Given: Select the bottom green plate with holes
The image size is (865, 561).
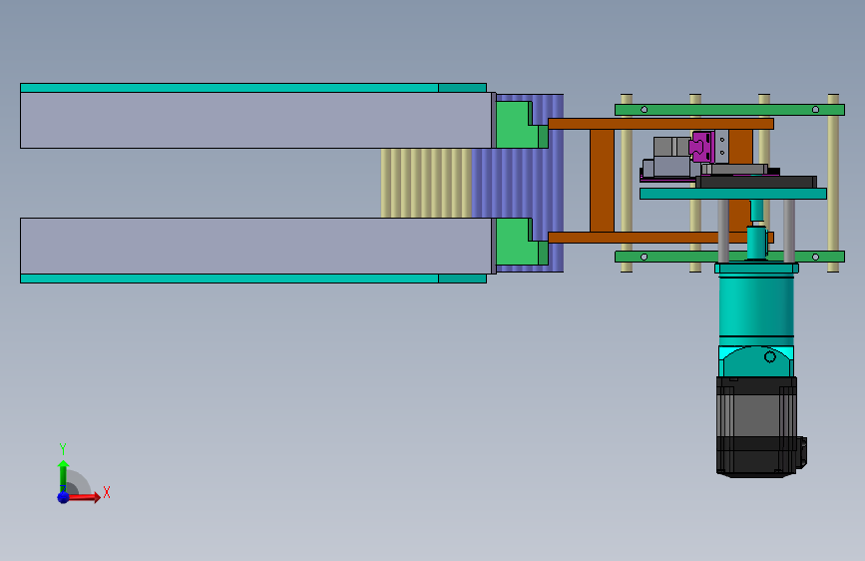Looking at the screenshot, I should 730,257.
